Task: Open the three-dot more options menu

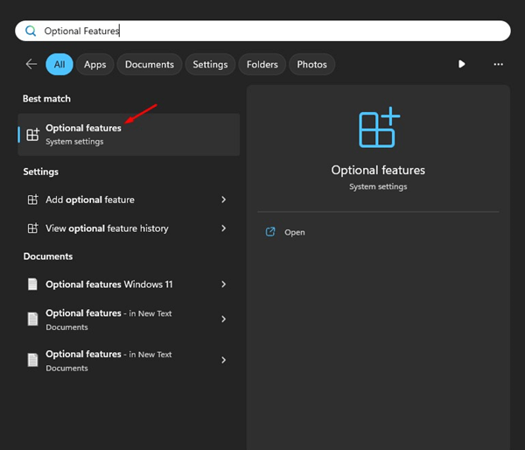Action: pyautogui.click(x=498, y=64)
